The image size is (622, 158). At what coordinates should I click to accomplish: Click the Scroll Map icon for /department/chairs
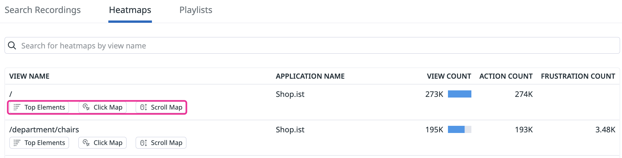point(143,143)
